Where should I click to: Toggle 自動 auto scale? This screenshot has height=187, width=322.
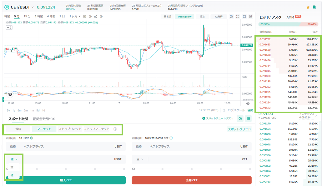tap(250, 110)
